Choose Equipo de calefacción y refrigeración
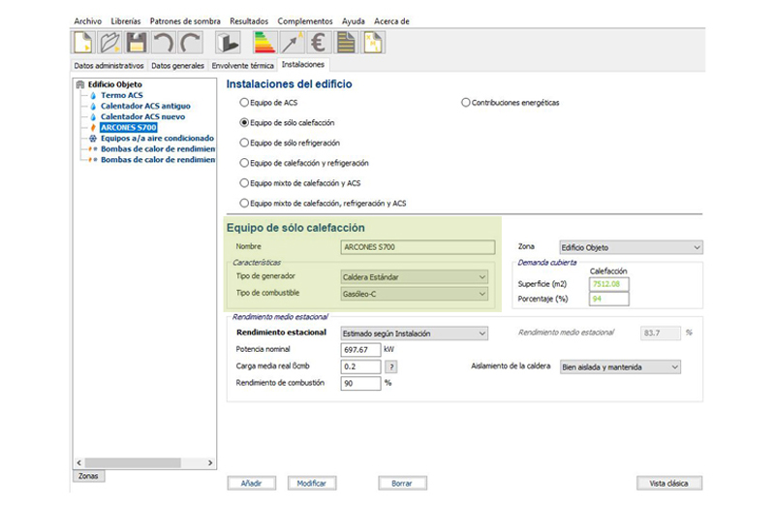The image size is (775, 510). [244, 163]
